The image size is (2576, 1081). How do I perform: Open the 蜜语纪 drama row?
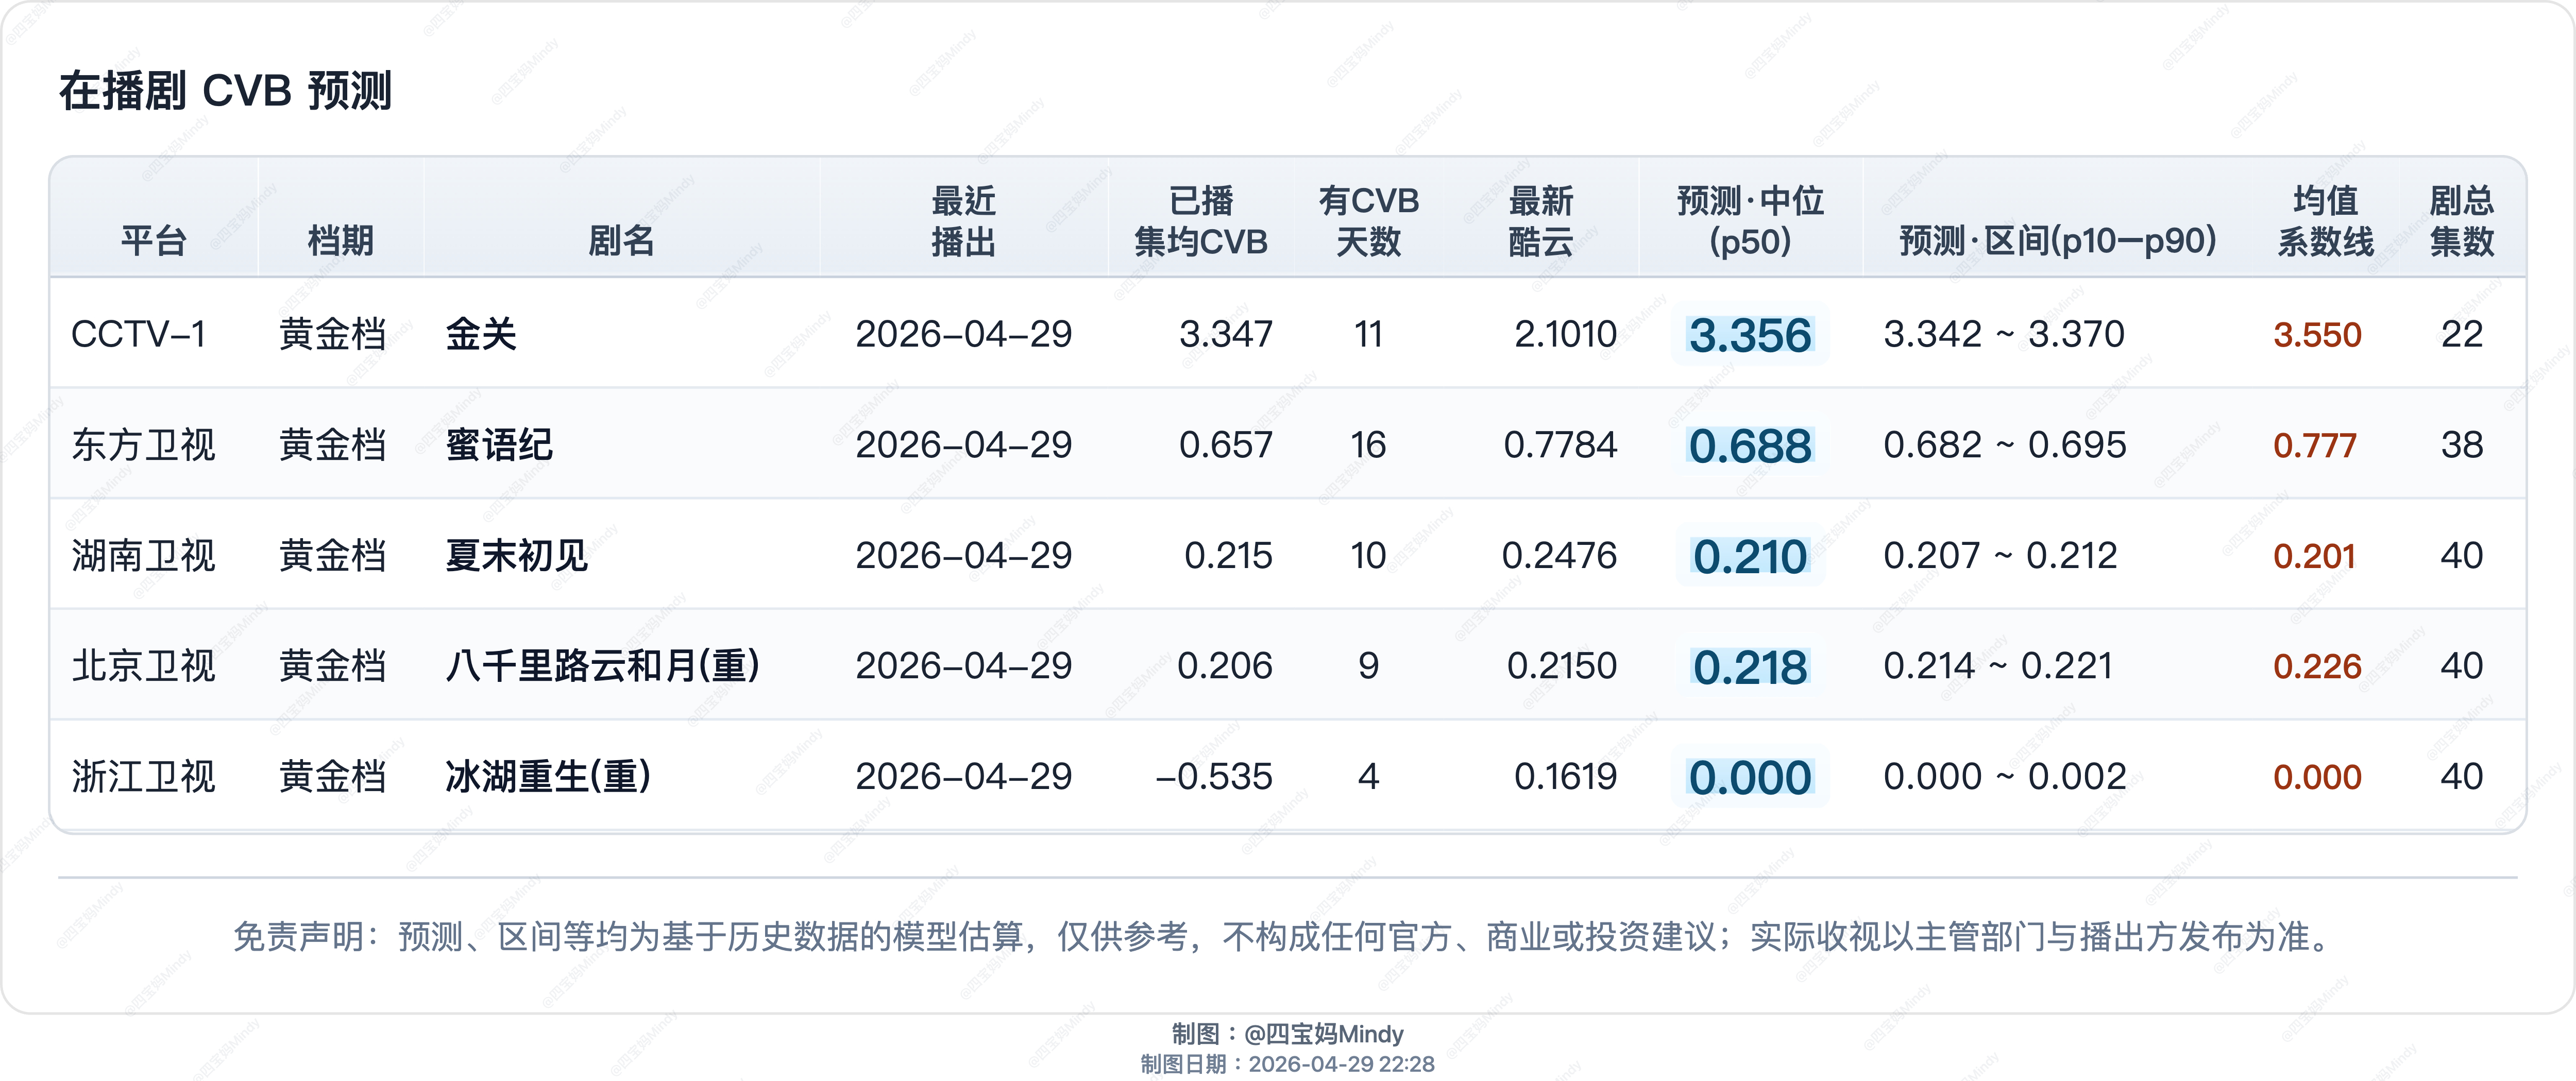(499, 445)
